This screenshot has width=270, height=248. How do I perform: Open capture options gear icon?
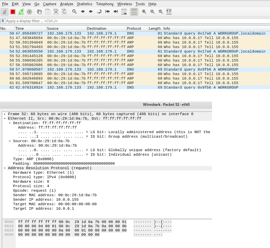point(29,12)
